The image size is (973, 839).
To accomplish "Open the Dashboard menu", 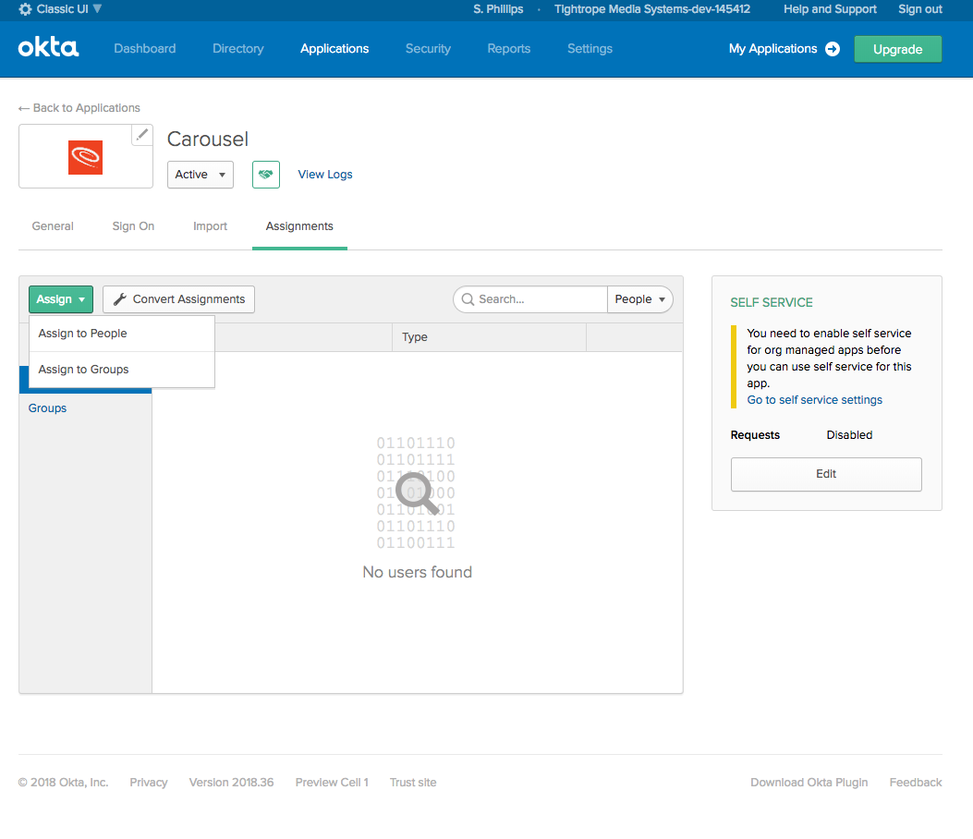I will click(144, 48).
